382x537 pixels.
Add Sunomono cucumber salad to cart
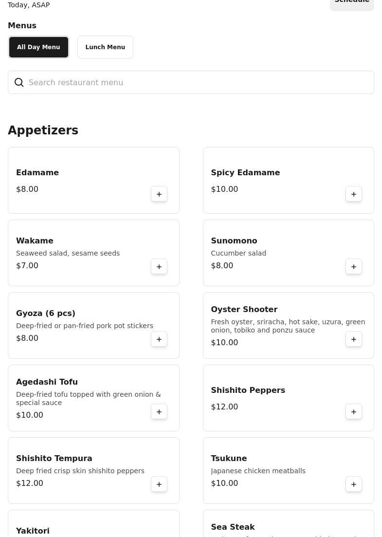pyautogui.click(x=354, y=267)
